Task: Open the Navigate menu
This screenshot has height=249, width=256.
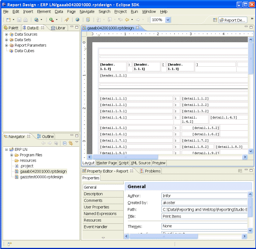Action: [x=87, y=11]
